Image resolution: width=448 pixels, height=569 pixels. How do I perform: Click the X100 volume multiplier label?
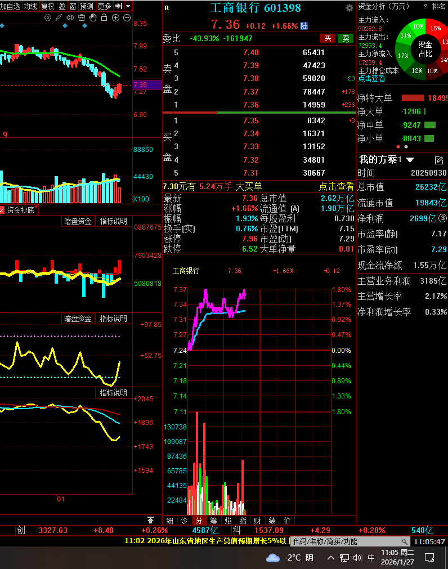(141, 199)
